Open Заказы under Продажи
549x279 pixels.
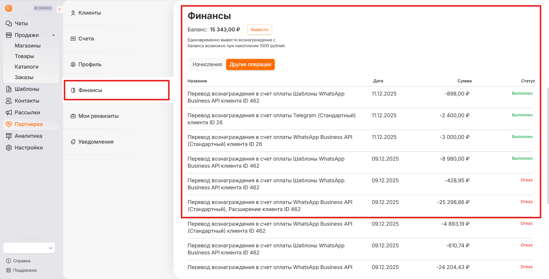coord(24,77)
